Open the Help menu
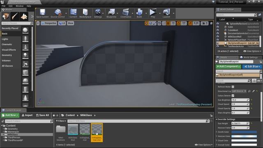 click(x=29, y=6)
